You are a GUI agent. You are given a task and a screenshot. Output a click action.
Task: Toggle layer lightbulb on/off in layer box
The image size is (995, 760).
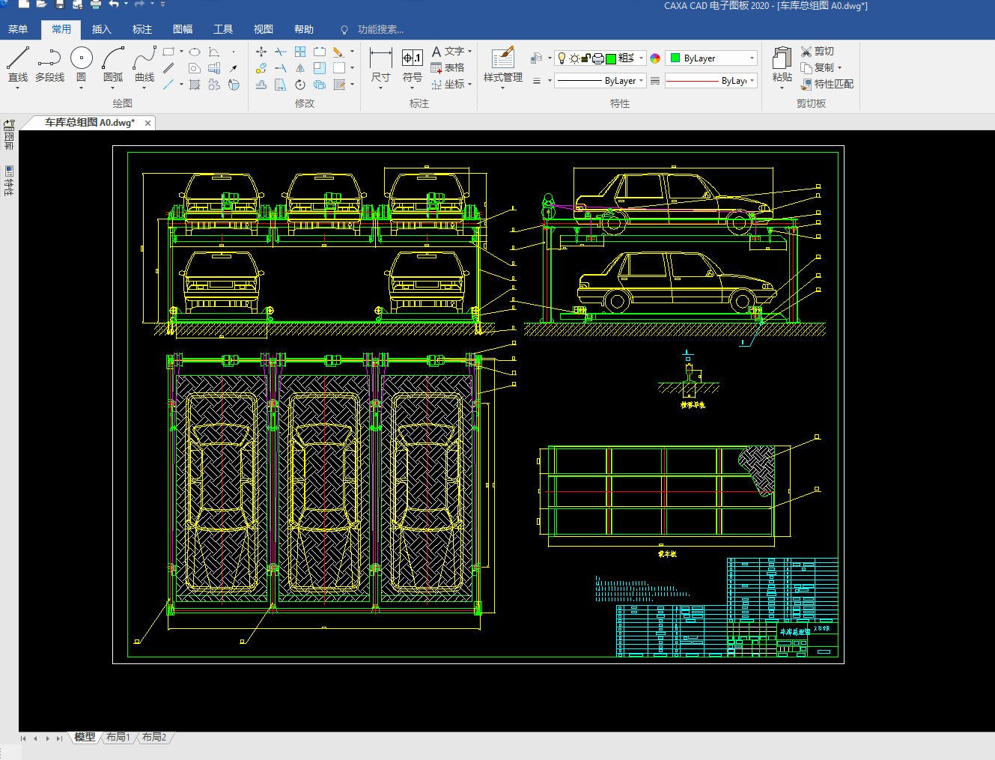562,58
